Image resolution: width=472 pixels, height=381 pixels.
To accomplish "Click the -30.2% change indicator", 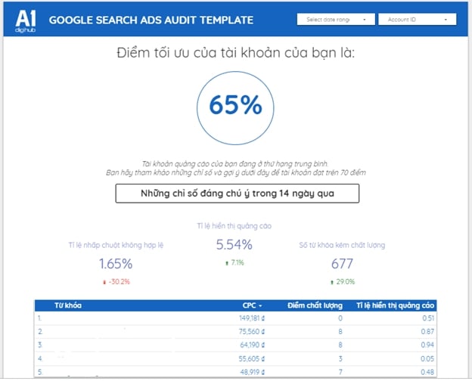I will pos(116,282).
